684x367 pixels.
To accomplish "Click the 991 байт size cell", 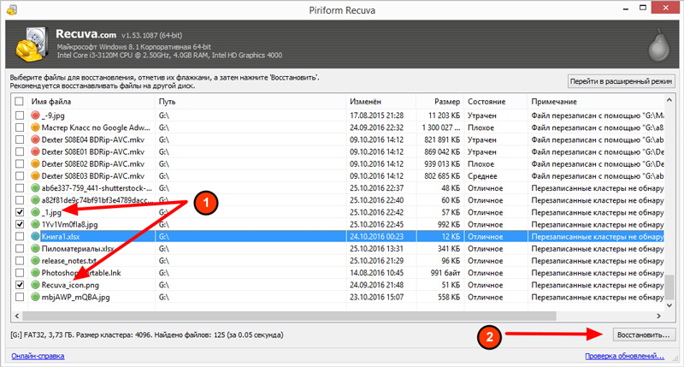I will (445, 273).
